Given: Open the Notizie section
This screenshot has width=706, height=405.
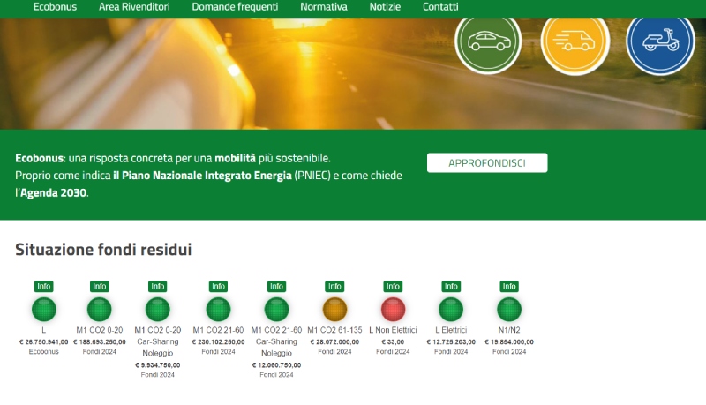Looking at the screenshot, I should (385, 7).
